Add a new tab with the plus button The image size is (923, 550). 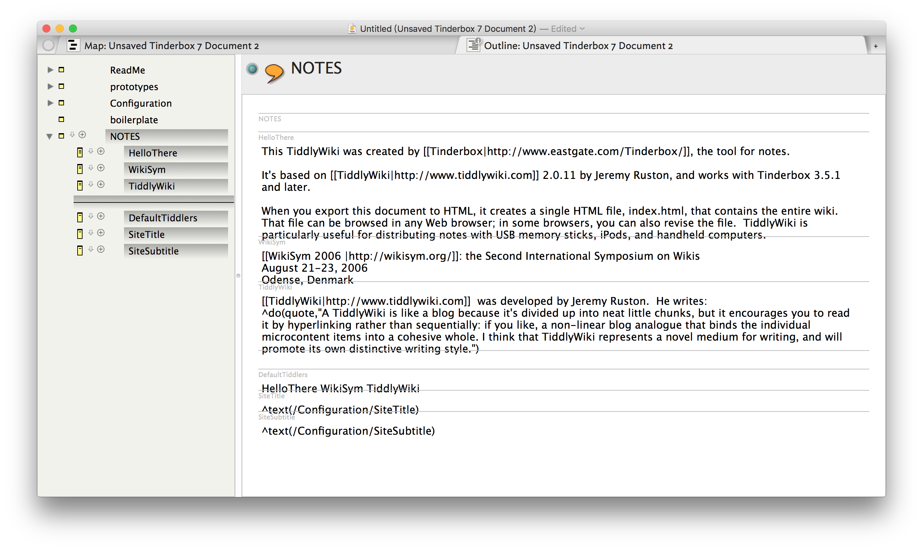click(x=876, y=46)
